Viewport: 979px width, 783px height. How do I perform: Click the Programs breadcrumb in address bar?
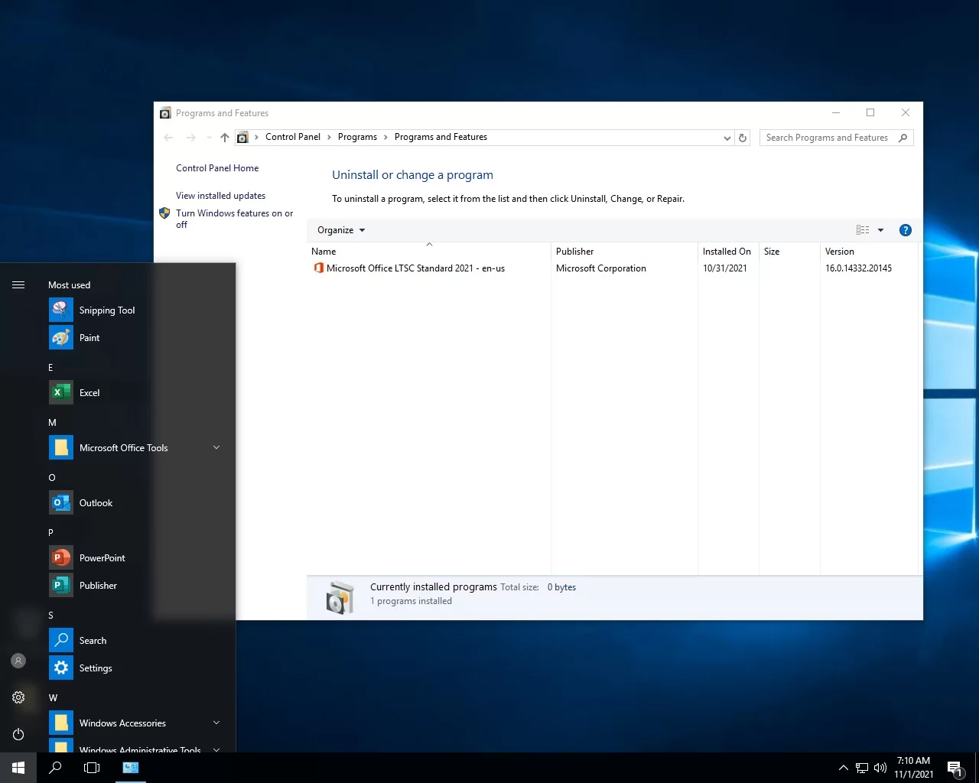point(357,137)
